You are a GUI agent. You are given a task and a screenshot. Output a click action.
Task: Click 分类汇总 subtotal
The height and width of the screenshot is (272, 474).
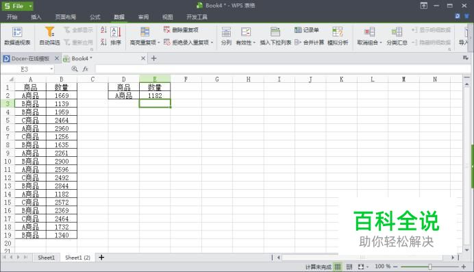(397, 36)
